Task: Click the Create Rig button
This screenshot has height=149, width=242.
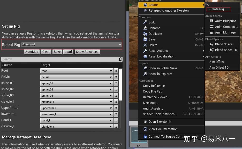Action: click(x=218, y=9)
